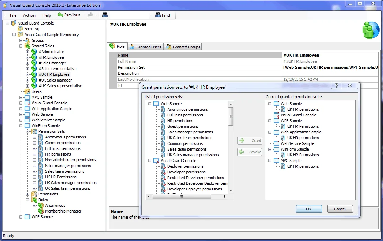Open the search text dropdown arrow
This screenshot has width=383, height=241.
point(151,15)
